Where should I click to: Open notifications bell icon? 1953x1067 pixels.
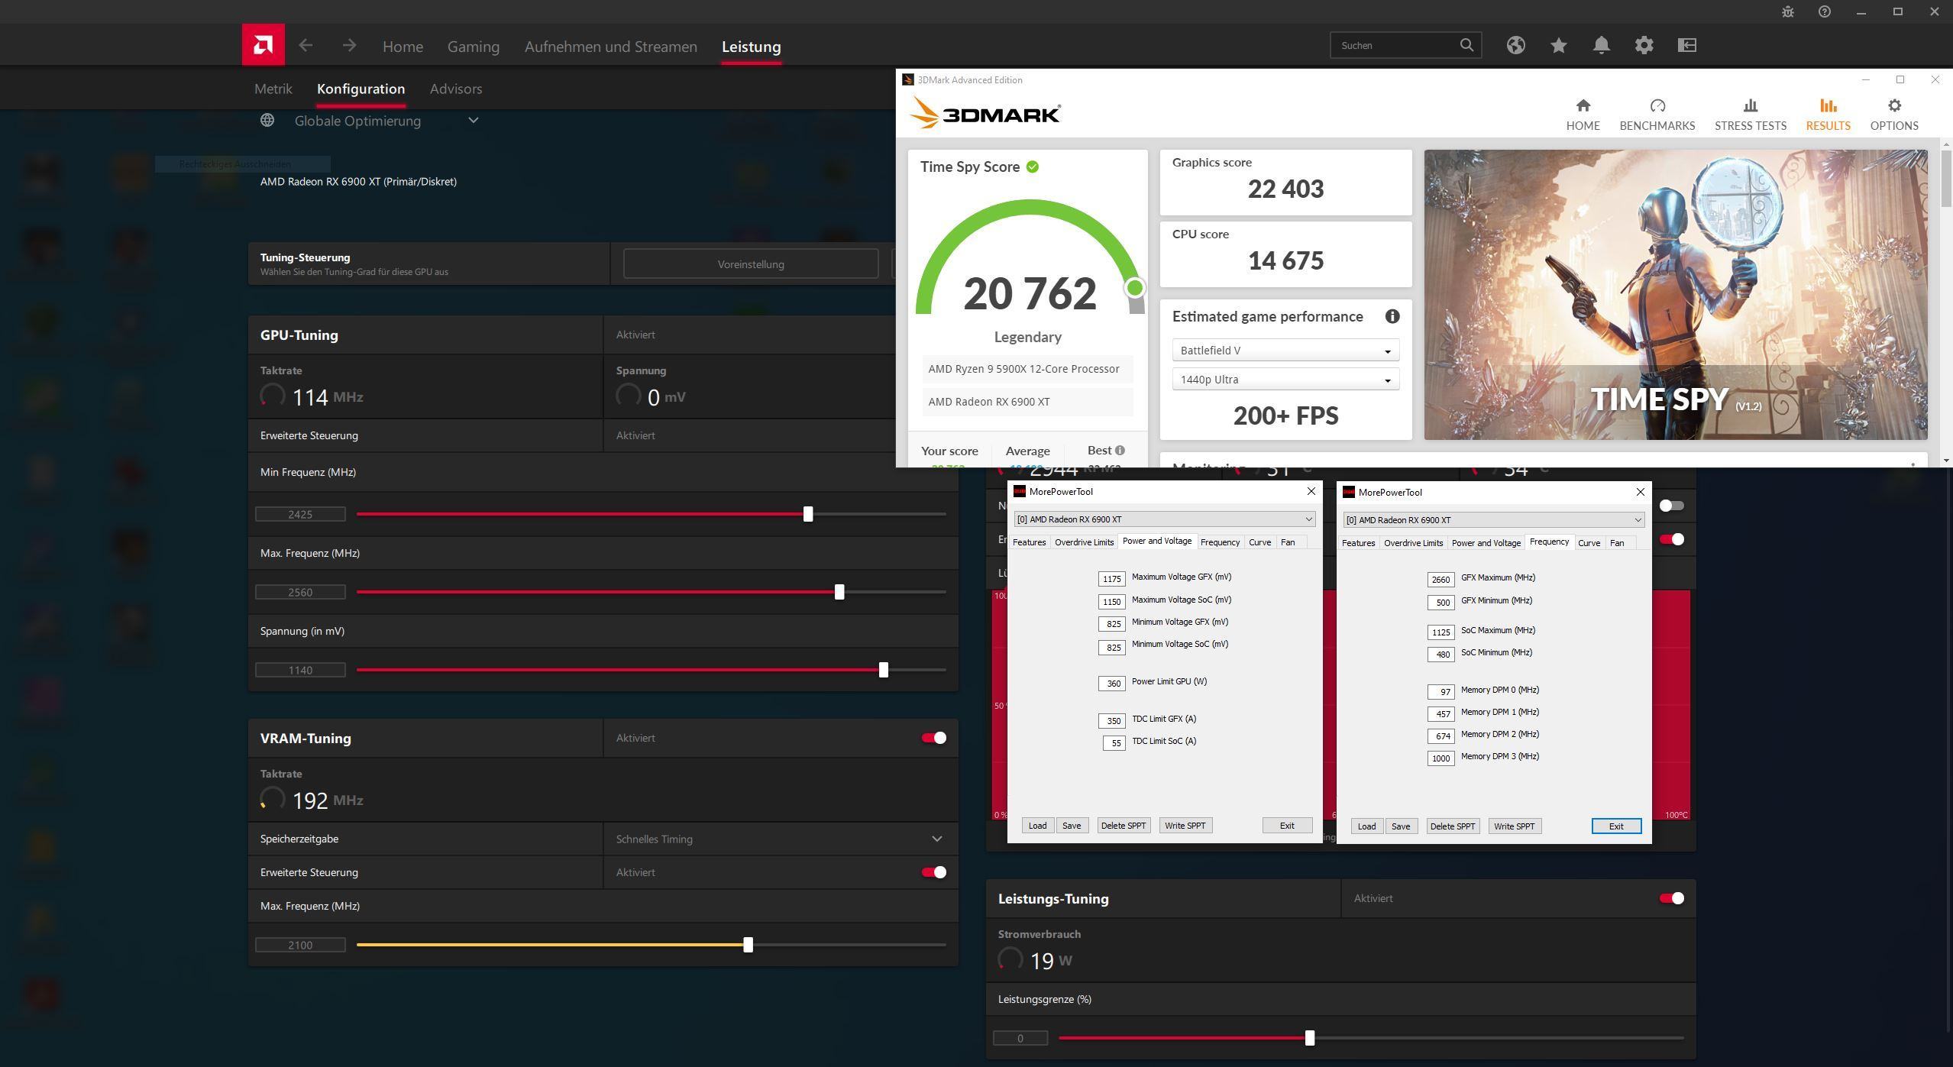tap(1602, 45)
